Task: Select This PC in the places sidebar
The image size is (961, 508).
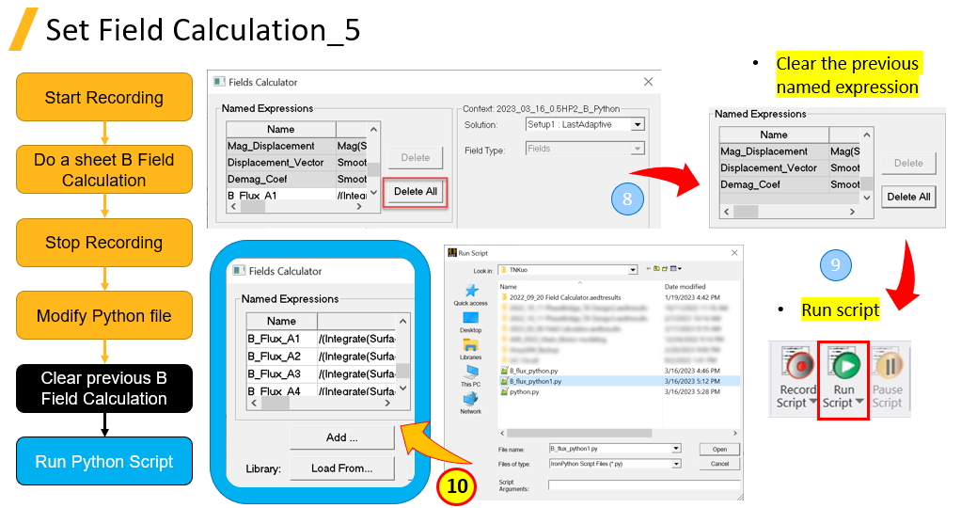Action: (x=470, y=375)
